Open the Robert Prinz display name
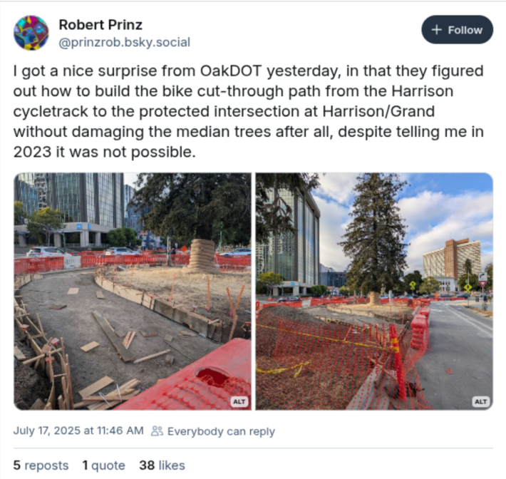 point(100,25)
